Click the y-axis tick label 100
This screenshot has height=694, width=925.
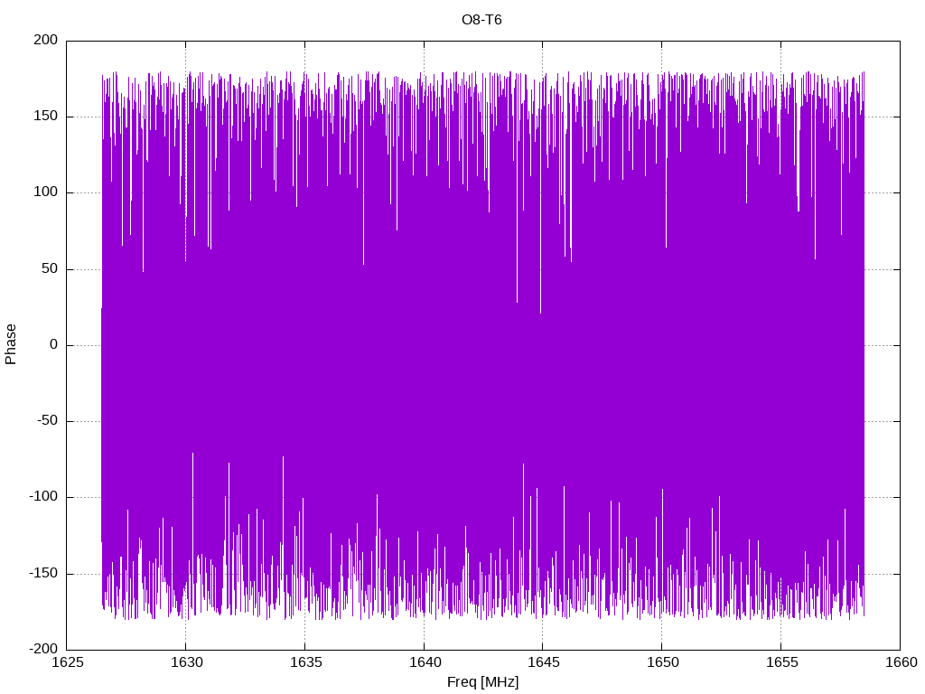point(46,192)
